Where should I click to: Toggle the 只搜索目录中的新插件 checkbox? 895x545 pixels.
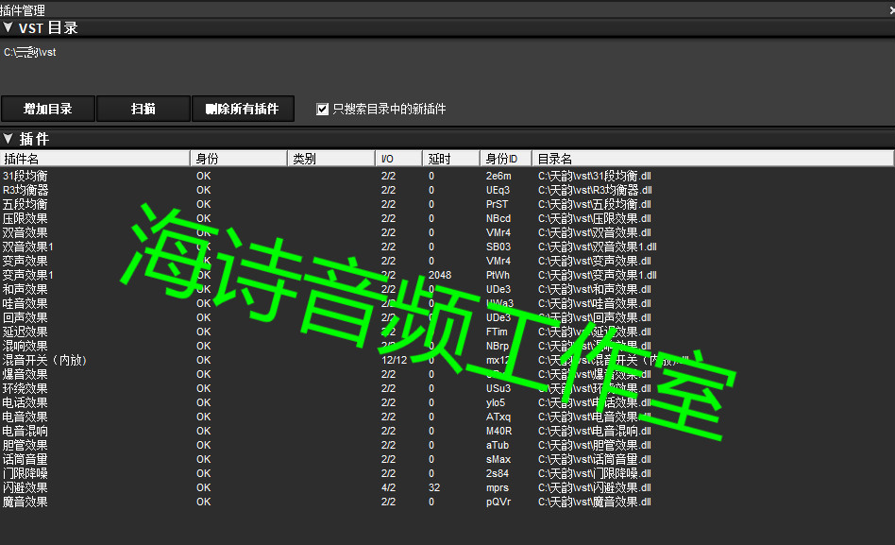coord(323,110)
